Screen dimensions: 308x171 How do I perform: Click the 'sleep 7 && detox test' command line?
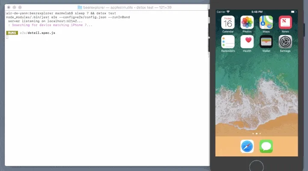pos(61,13)
